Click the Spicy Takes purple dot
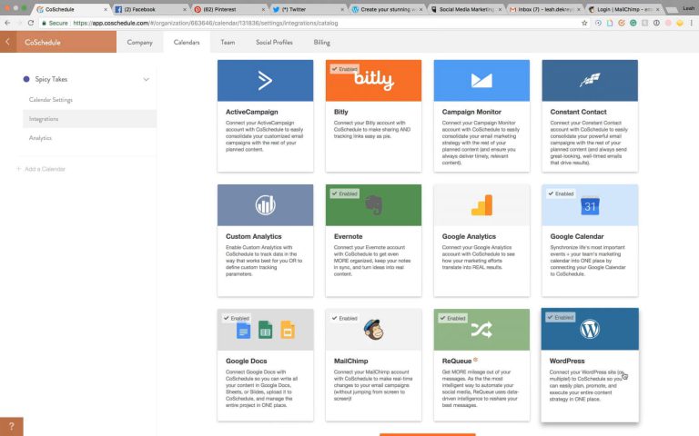 tap(26, 79)
